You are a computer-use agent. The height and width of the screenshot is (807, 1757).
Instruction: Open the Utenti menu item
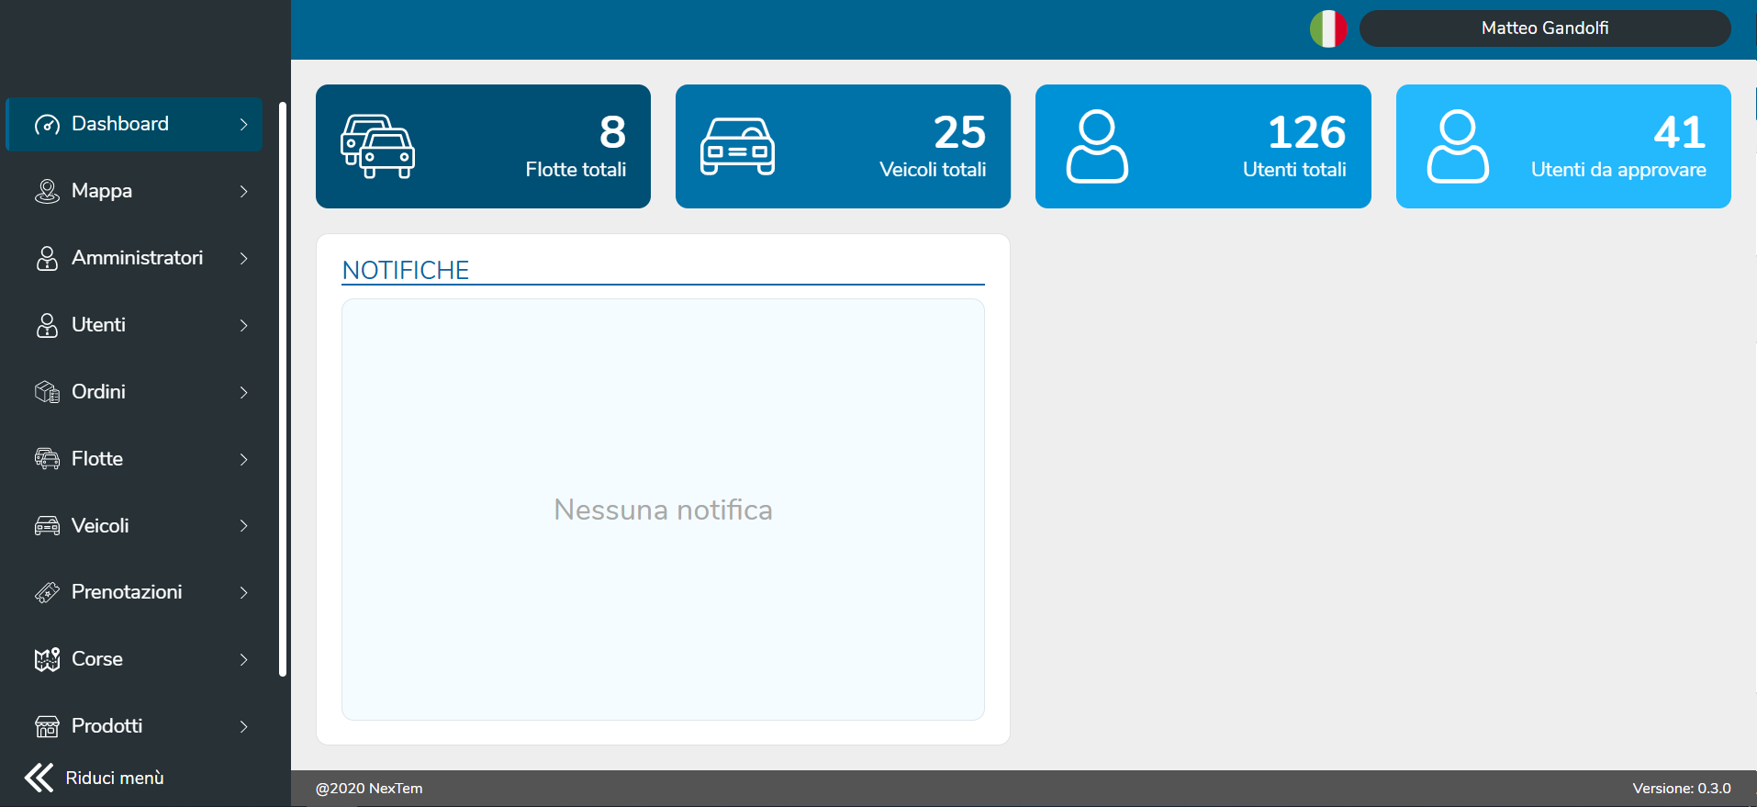98,325
